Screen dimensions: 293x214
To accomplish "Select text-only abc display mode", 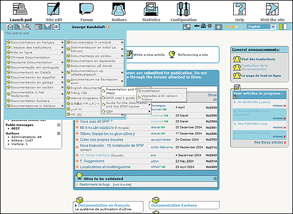I will (197, 26).
